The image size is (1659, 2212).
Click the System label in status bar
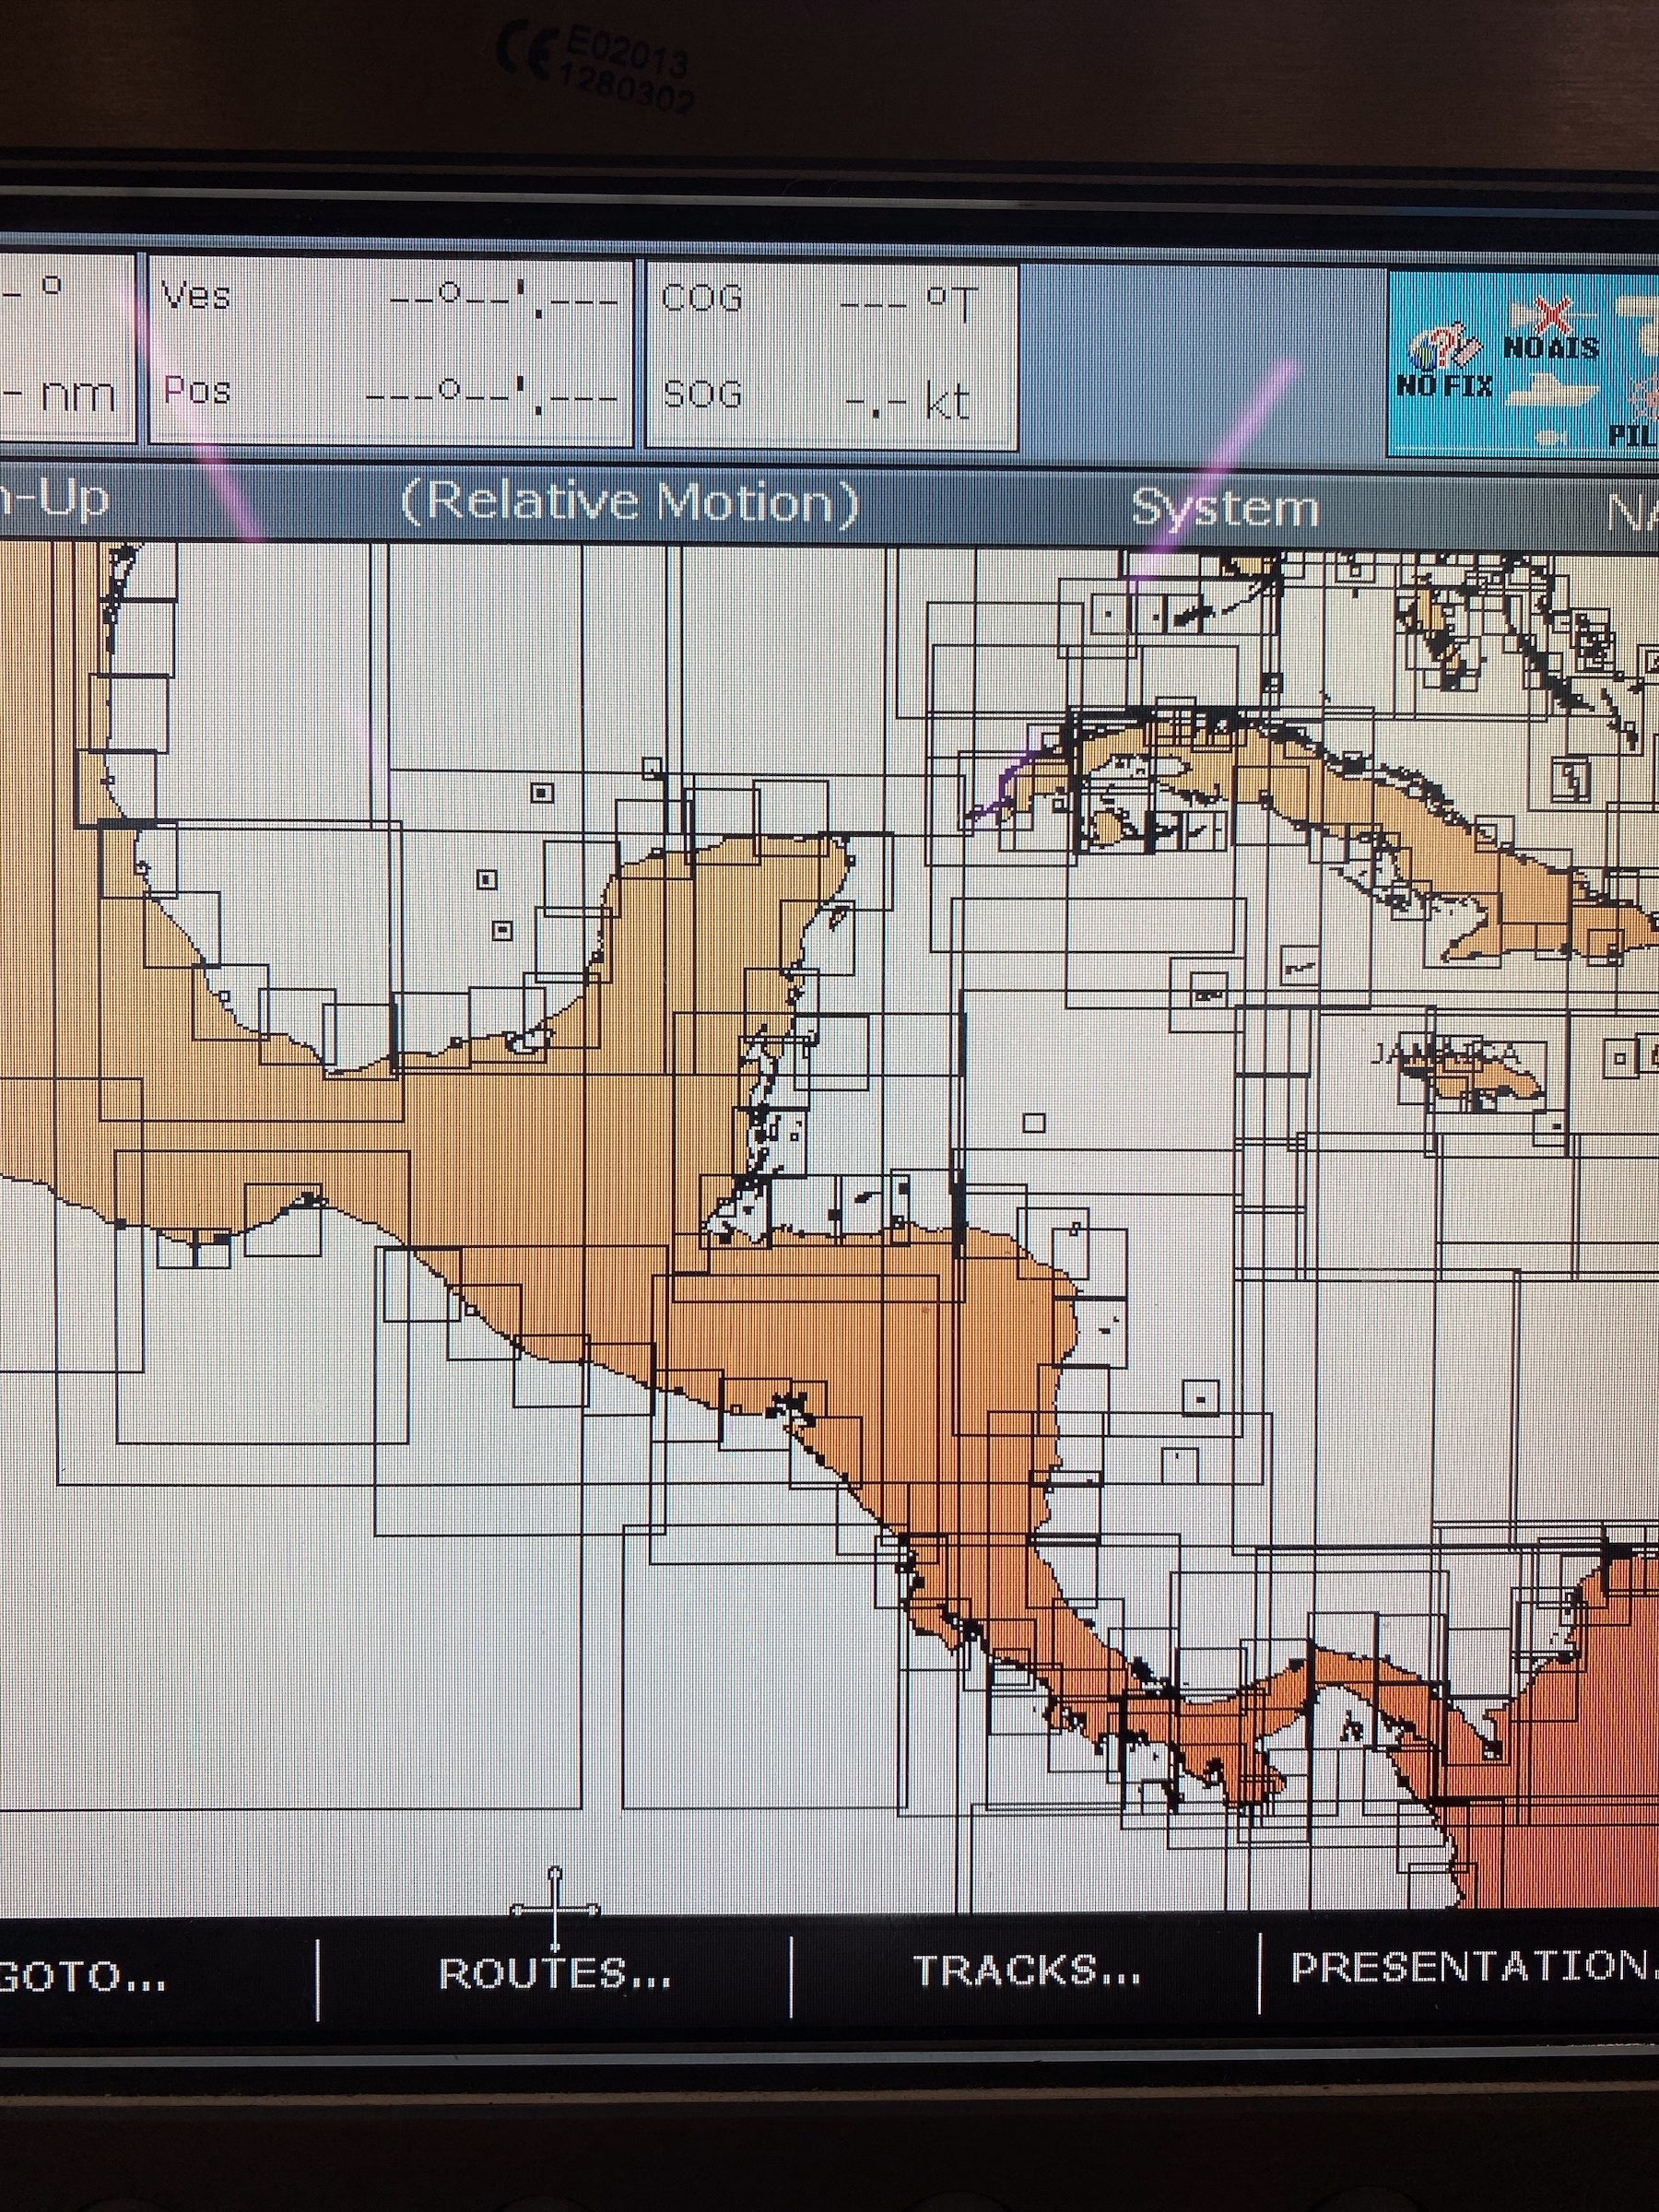(x=1225, y=509)
